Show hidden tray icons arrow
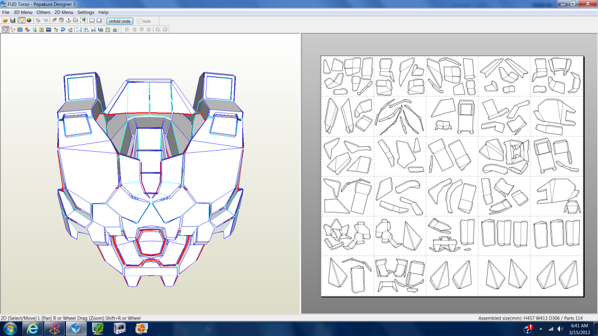The height and width of the screenshot is (336, 598). coord(541,329)
